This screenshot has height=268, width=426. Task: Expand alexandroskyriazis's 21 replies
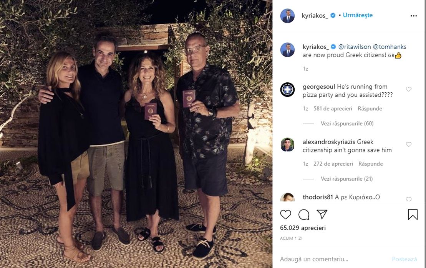click(x=347, y=179)
